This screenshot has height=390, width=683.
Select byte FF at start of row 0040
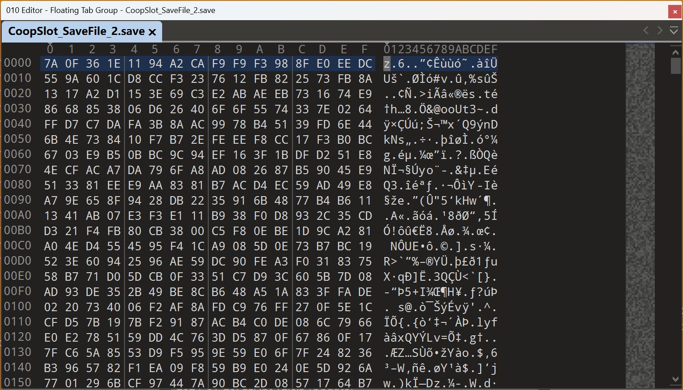(51, 124)
